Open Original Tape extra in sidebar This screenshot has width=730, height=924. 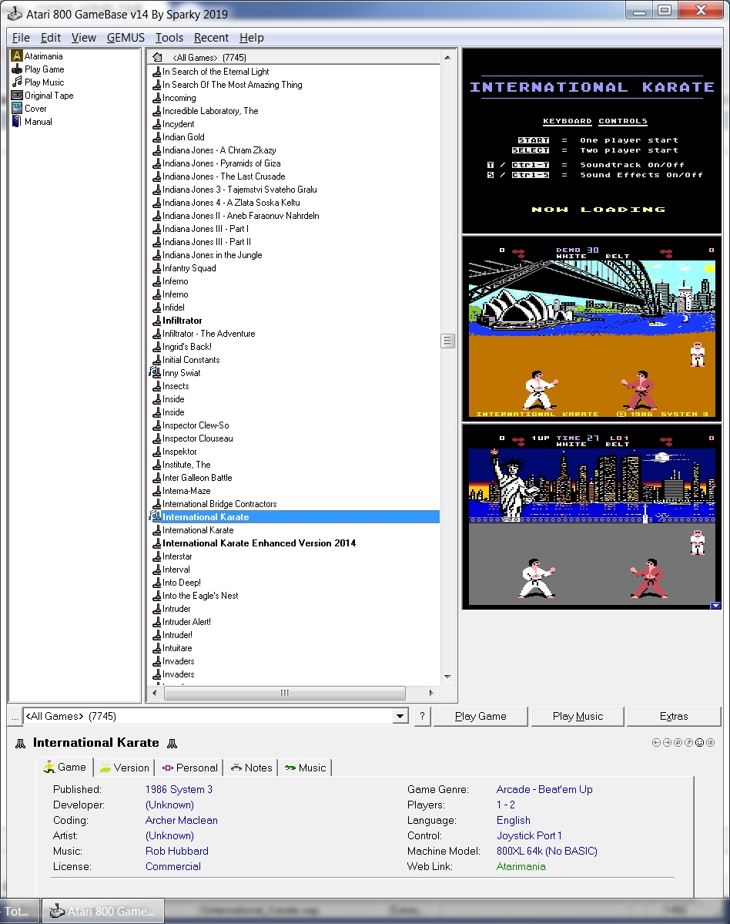coord(43,96)
